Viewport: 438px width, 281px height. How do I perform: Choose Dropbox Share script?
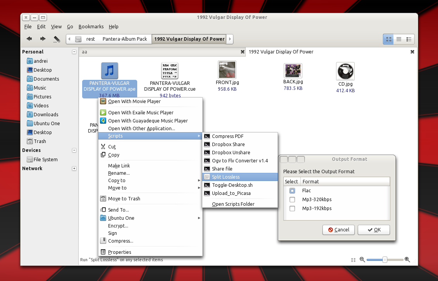tap(240, 145)
